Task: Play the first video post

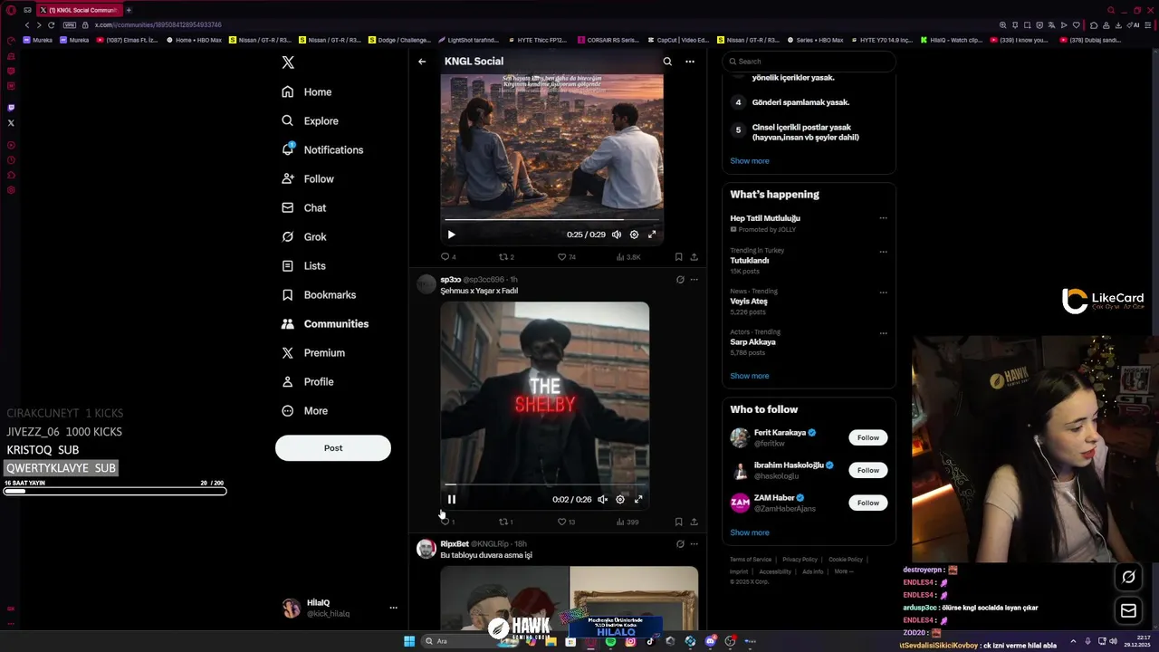Action: (451, 235)
